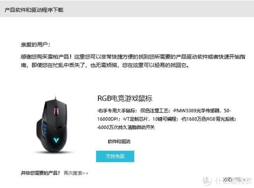Click the blue side buttons on mouse

click(44, 129)
